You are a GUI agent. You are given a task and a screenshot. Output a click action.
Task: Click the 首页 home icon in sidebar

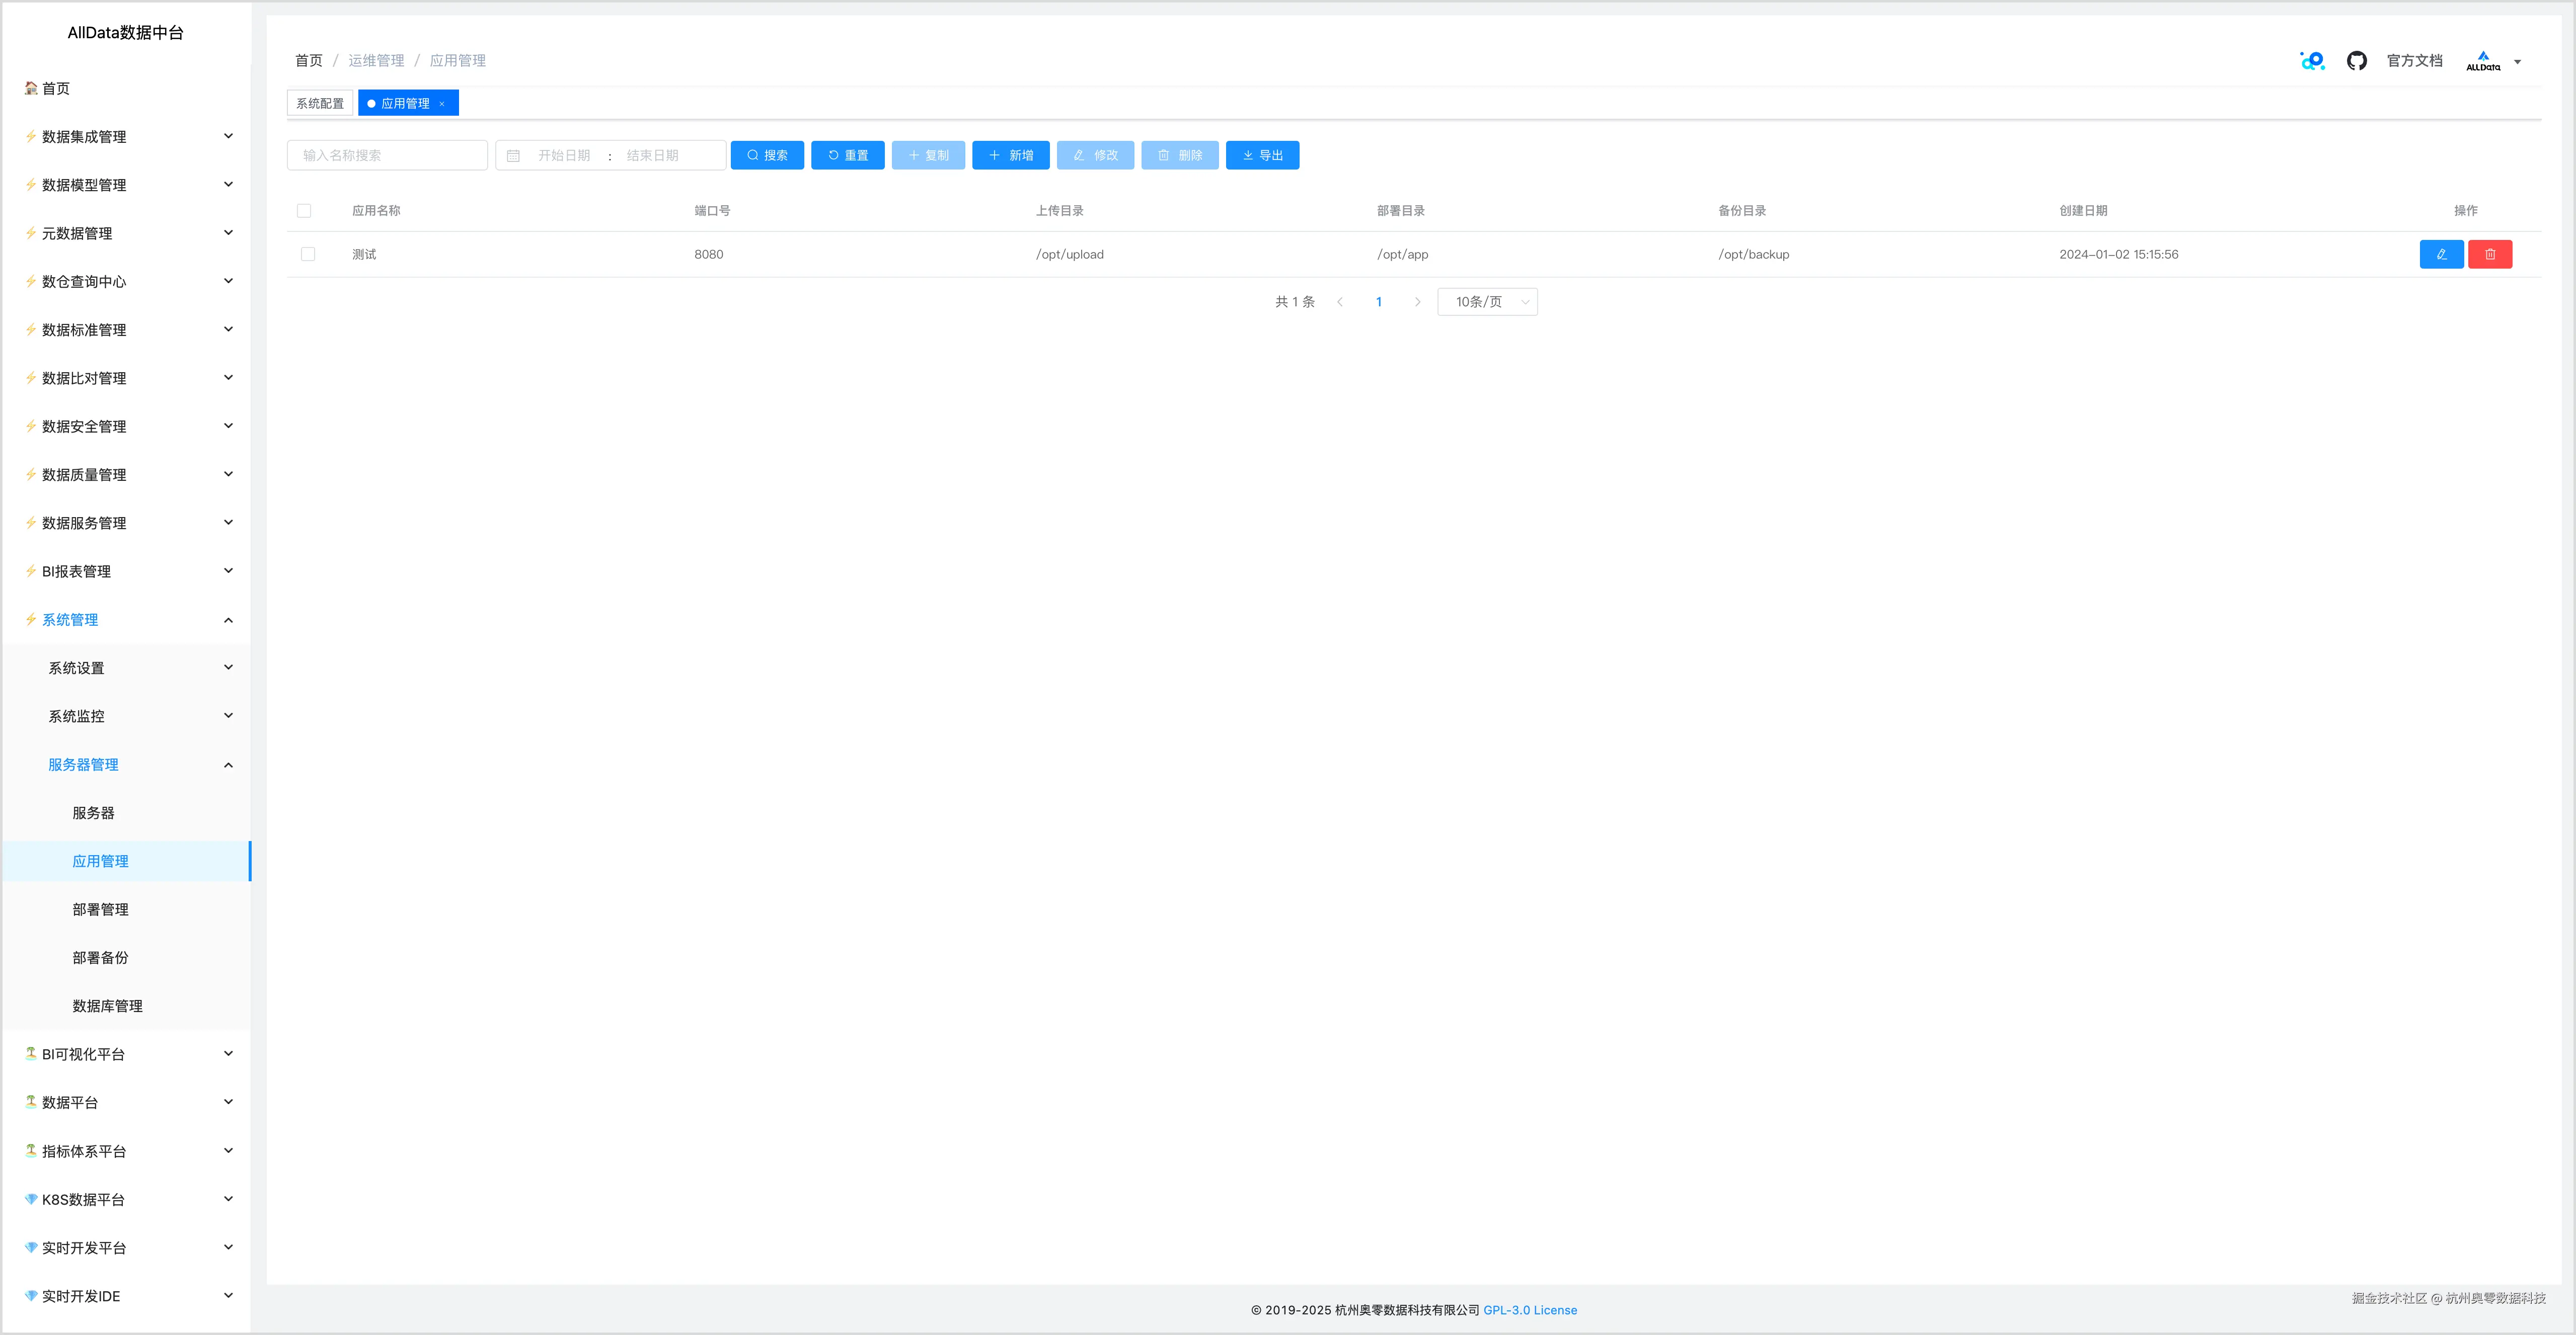coord(32,88)
